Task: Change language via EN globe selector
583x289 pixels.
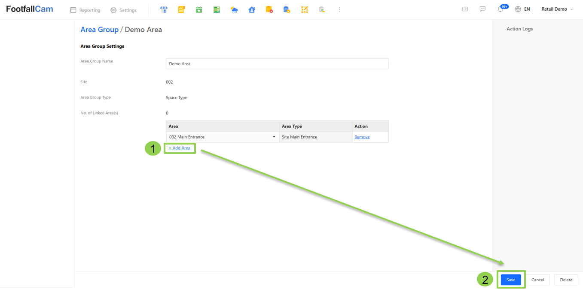Action: pos(522,9)
